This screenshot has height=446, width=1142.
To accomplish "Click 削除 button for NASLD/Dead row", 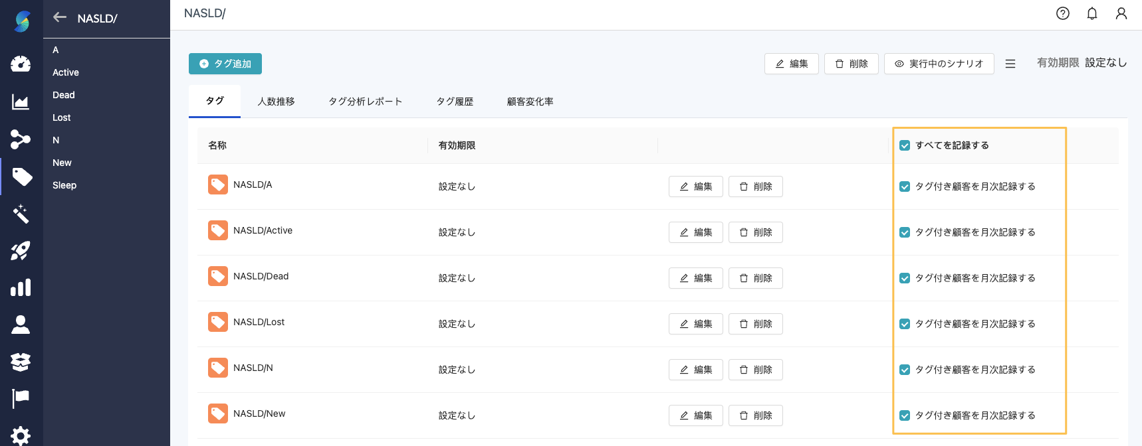I will [x=755, y=278].
